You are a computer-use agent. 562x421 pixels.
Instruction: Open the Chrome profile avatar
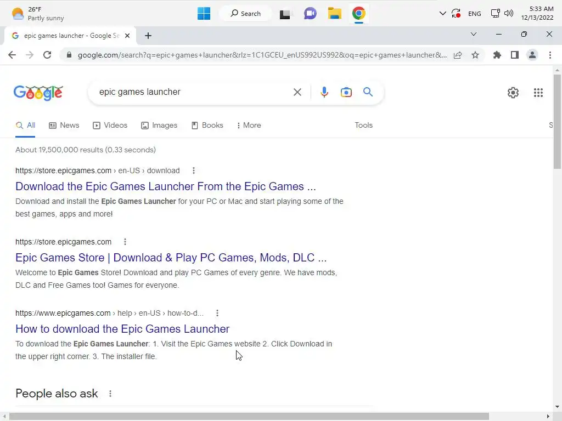pyautogui.click(x=532, y=55)
